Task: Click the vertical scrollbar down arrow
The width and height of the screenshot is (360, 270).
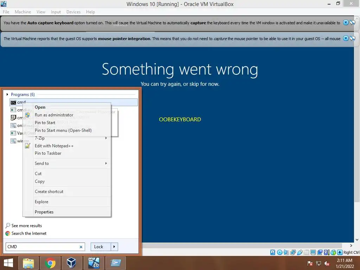Action: click(357, 240)
